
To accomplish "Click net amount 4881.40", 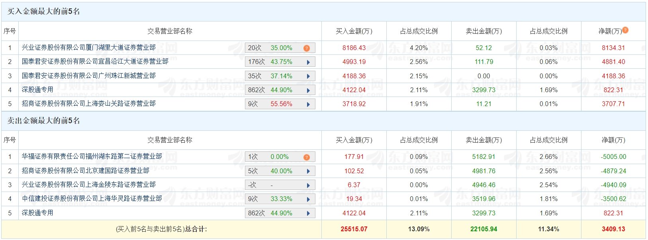I will pos(613,62).
